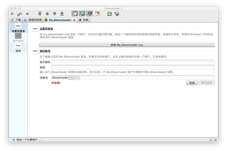The width and height of the screenshot is (227, 151).
Task: Click the 设置和登录 section heading
Action: point(46,29)
